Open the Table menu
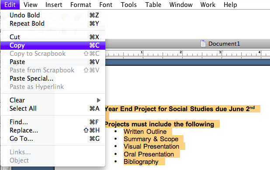This screenshot has height=170, width=270. coord(153,5)
